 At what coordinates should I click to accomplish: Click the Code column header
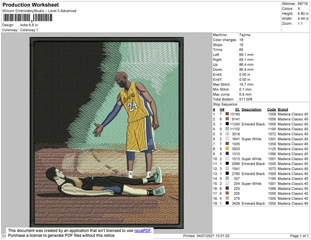tap(271, 110)
